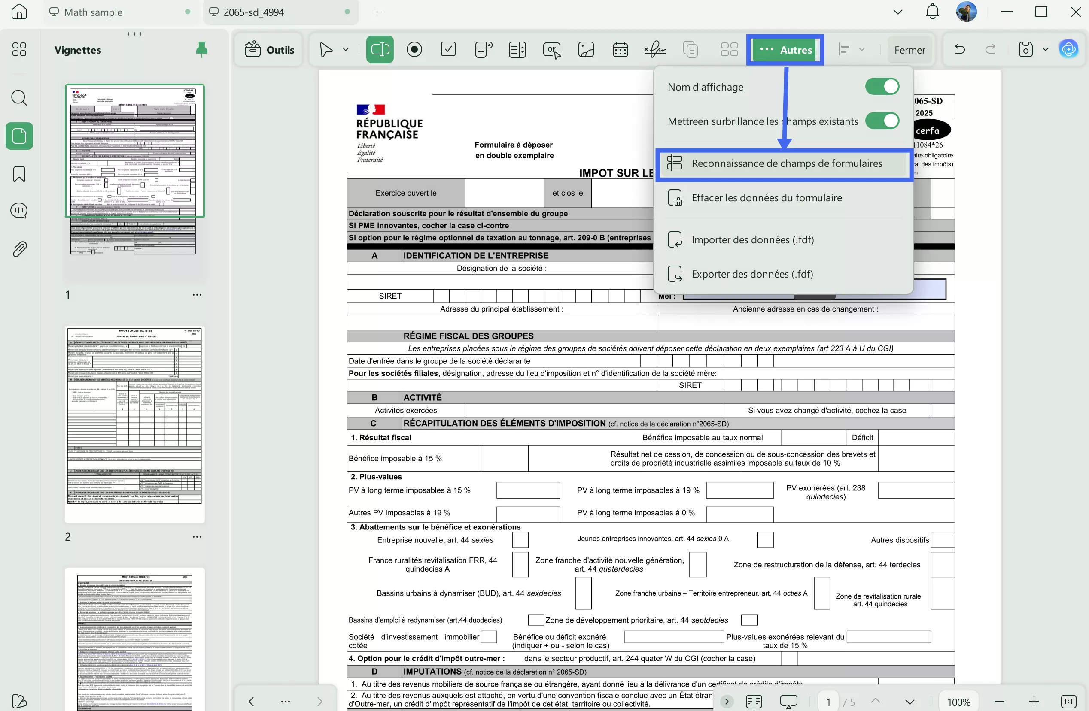Select the checkbox field tool
The height and width of the screenshot is (711, 1089).
[x=448, y=49]
